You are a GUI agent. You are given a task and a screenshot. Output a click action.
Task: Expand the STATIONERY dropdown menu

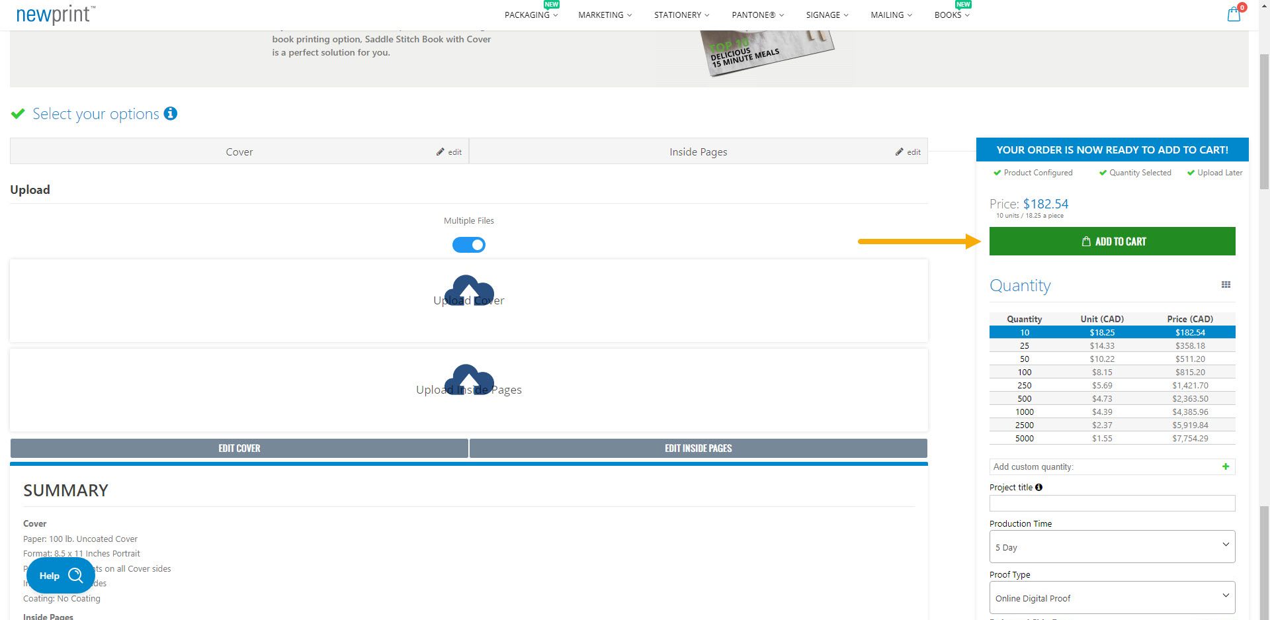(x=681, y=15)
